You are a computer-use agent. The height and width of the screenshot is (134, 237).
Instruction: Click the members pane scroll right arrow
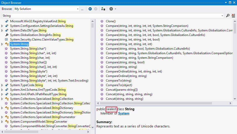[x=230, y=103]
